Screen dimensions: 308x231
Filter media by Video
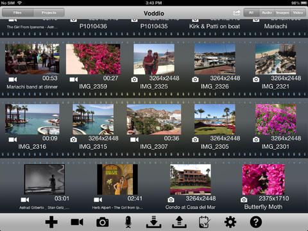tap(298, 13)
